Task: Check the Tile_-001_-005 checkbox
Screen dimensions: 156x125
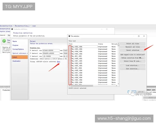Action: (x=70, y=56)
